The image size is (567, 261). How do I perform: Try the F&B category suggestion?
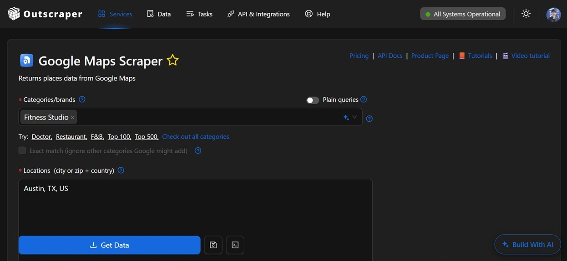pos(97,136)
